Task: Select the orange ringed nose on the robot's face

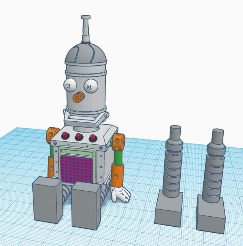Action: click(78, 98)
